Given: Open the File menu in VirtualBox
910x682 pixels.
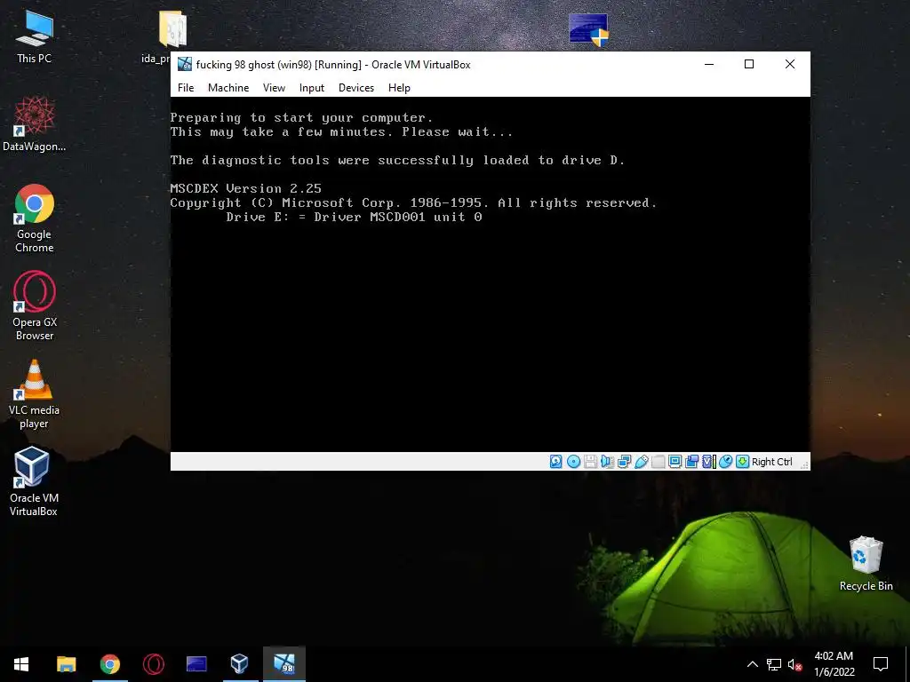Looking at the screenshot, I should [186, 88].
